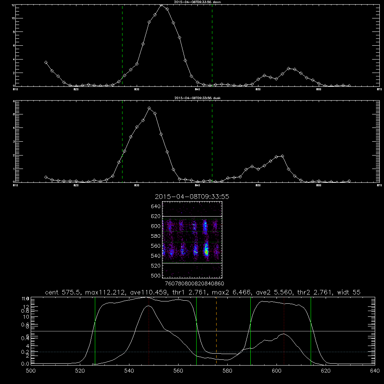Click the secondary dawn peak near 855
Image resolution: width=384 pixels, height=384 pixels.
pos(288,69)
